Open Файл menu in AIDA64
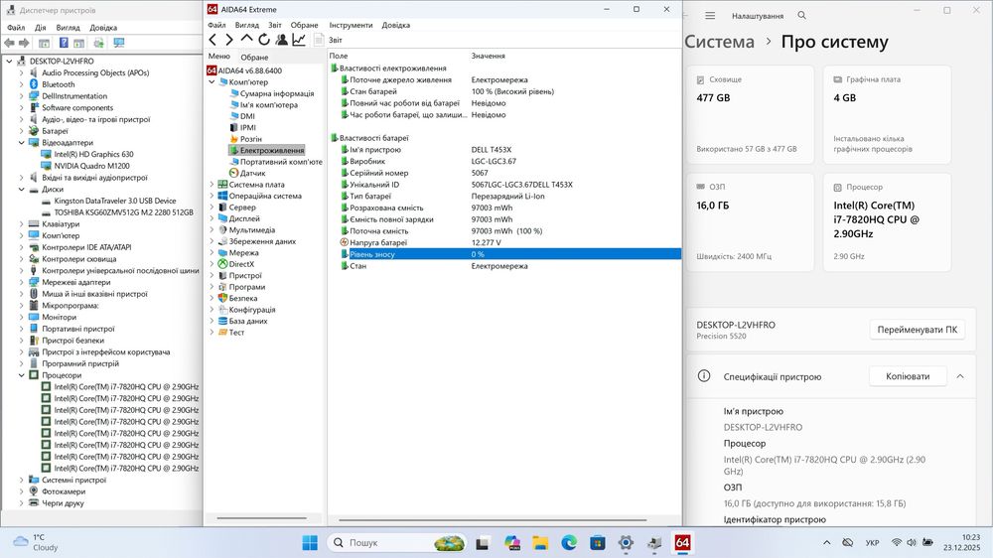Image resolution: width=993 pixels, height=558 pixels. (x=216, y=25)
